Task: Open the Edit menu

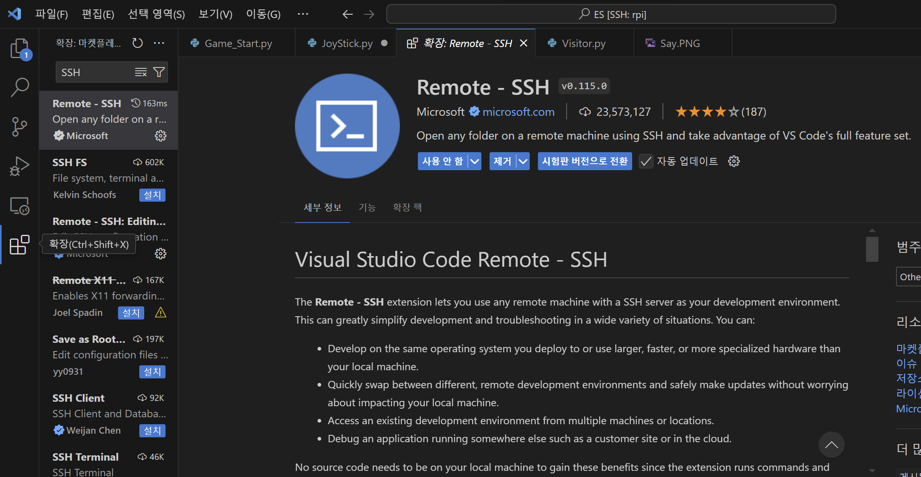Action: pos(98,14)
